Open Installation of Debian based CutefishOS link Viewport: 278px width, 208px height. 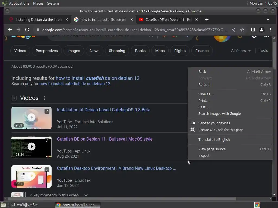(x=103, y=110)
